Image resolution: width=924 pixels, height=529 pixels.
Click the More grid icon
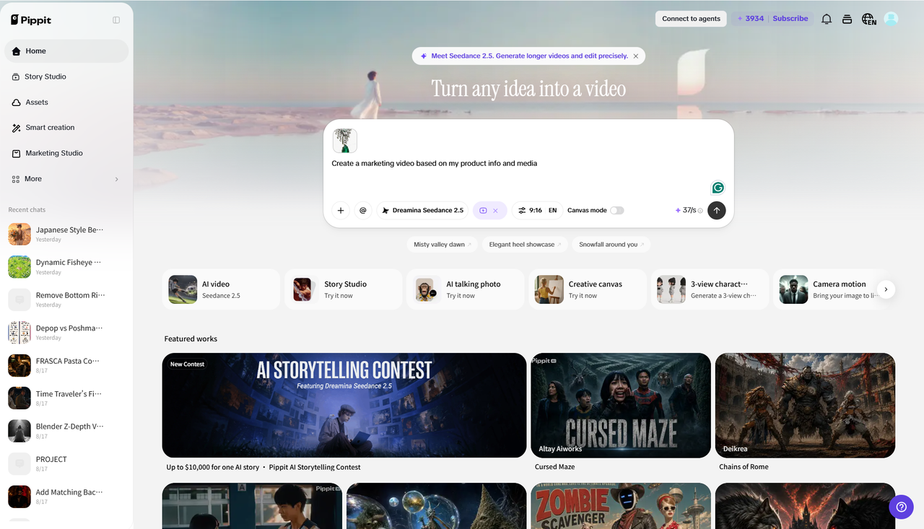[16, 179]
